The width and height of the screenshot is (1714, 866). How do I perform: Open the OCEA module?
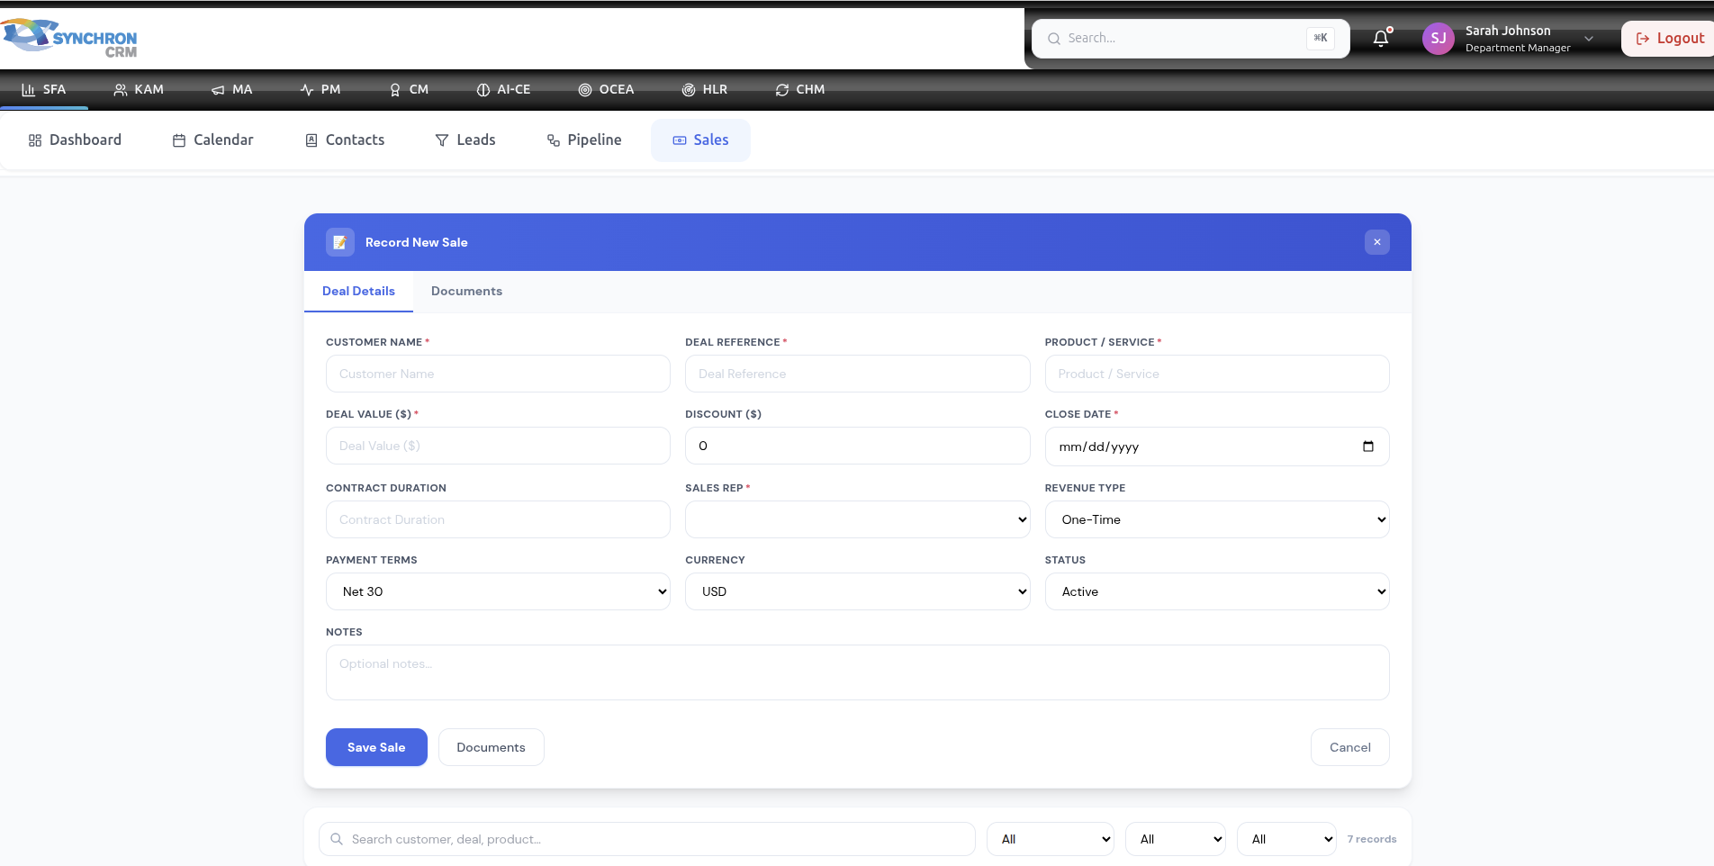[x=606, y=90]
